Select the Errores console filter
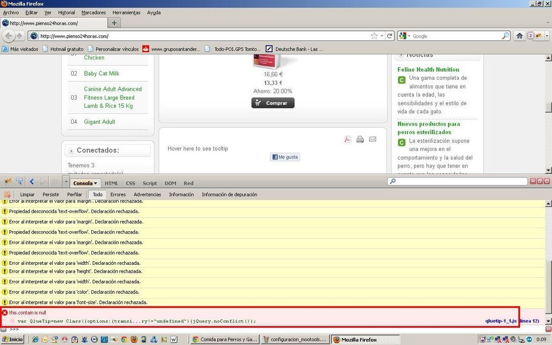 point(118,195)
